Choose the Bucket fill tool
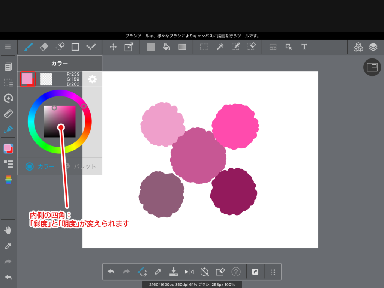The height and width of the screenshot is (288, 384). click(x=166, y=47)
